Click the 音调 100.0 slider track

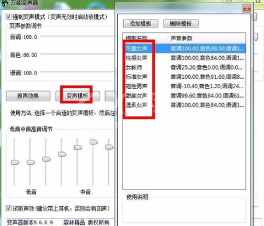pos(78,36)
